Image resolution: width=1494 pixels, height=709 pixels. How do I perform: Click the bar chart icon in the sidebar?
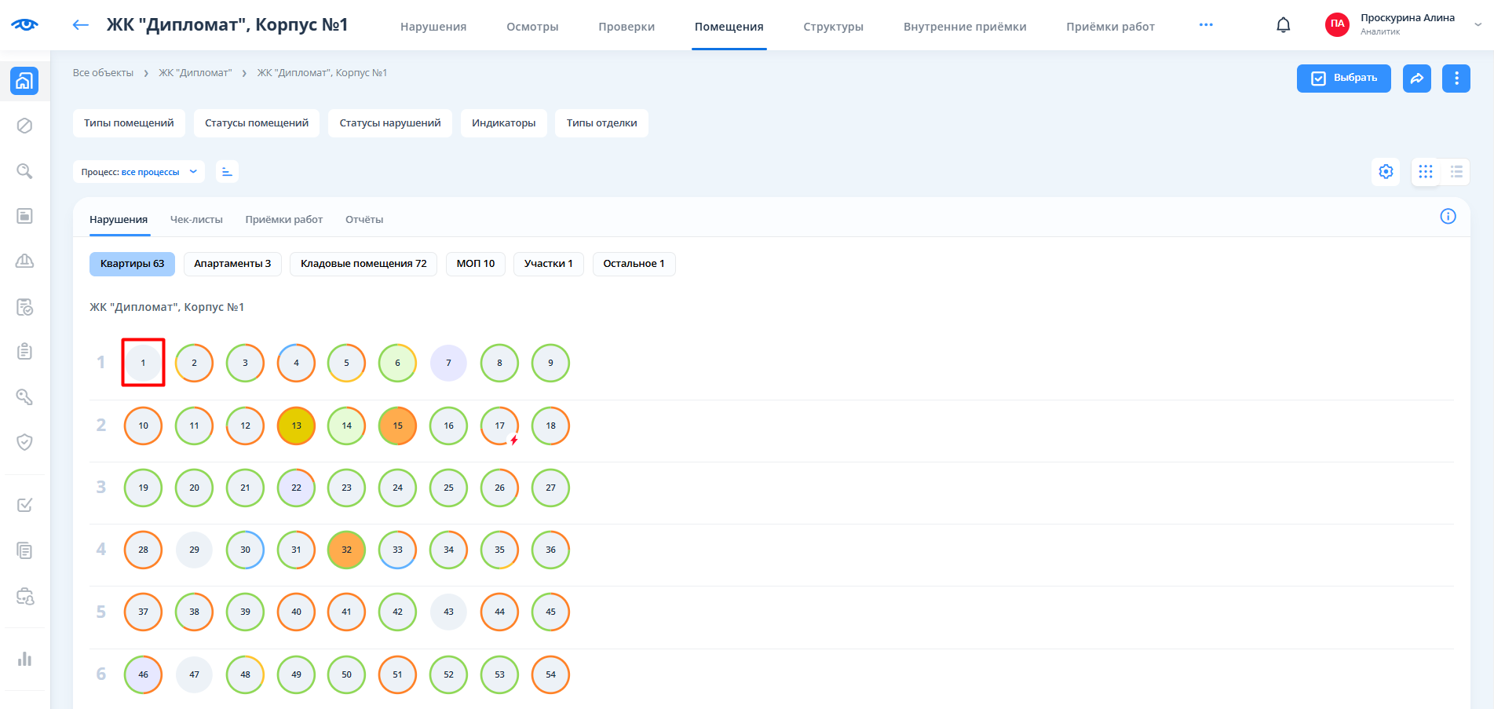(24, 659)
